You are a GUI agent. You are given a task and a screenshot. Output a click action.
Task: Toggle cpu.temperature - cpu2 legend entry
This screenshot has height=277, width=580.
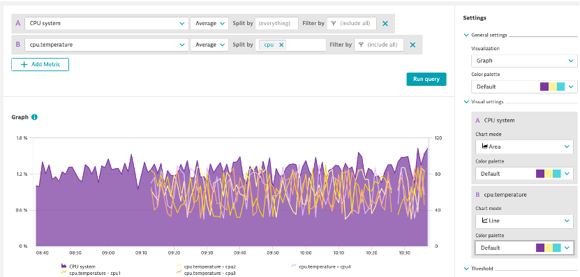206,266
